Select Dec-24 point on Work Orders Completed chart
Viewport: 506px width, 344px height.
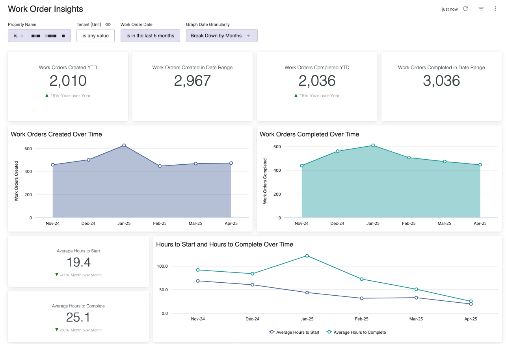337,151
